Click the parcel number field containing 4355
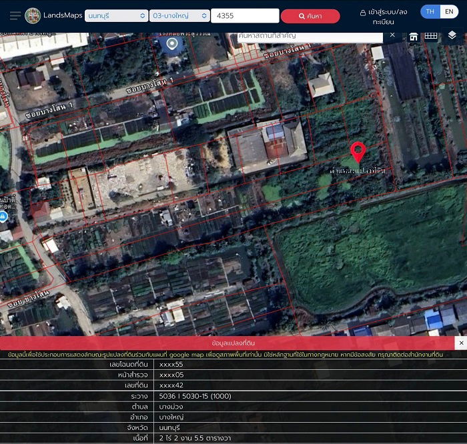Image resolution: width=467 pixels, height=444 pixels. (244, 16)
